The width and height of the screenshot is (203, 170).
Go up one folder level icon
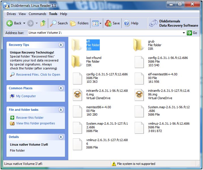43,23
